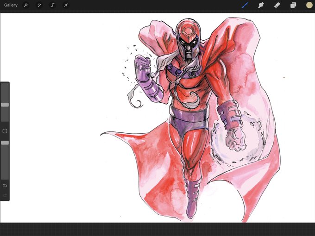Open the Adjustments magic wand menu

tap(39, 5)
